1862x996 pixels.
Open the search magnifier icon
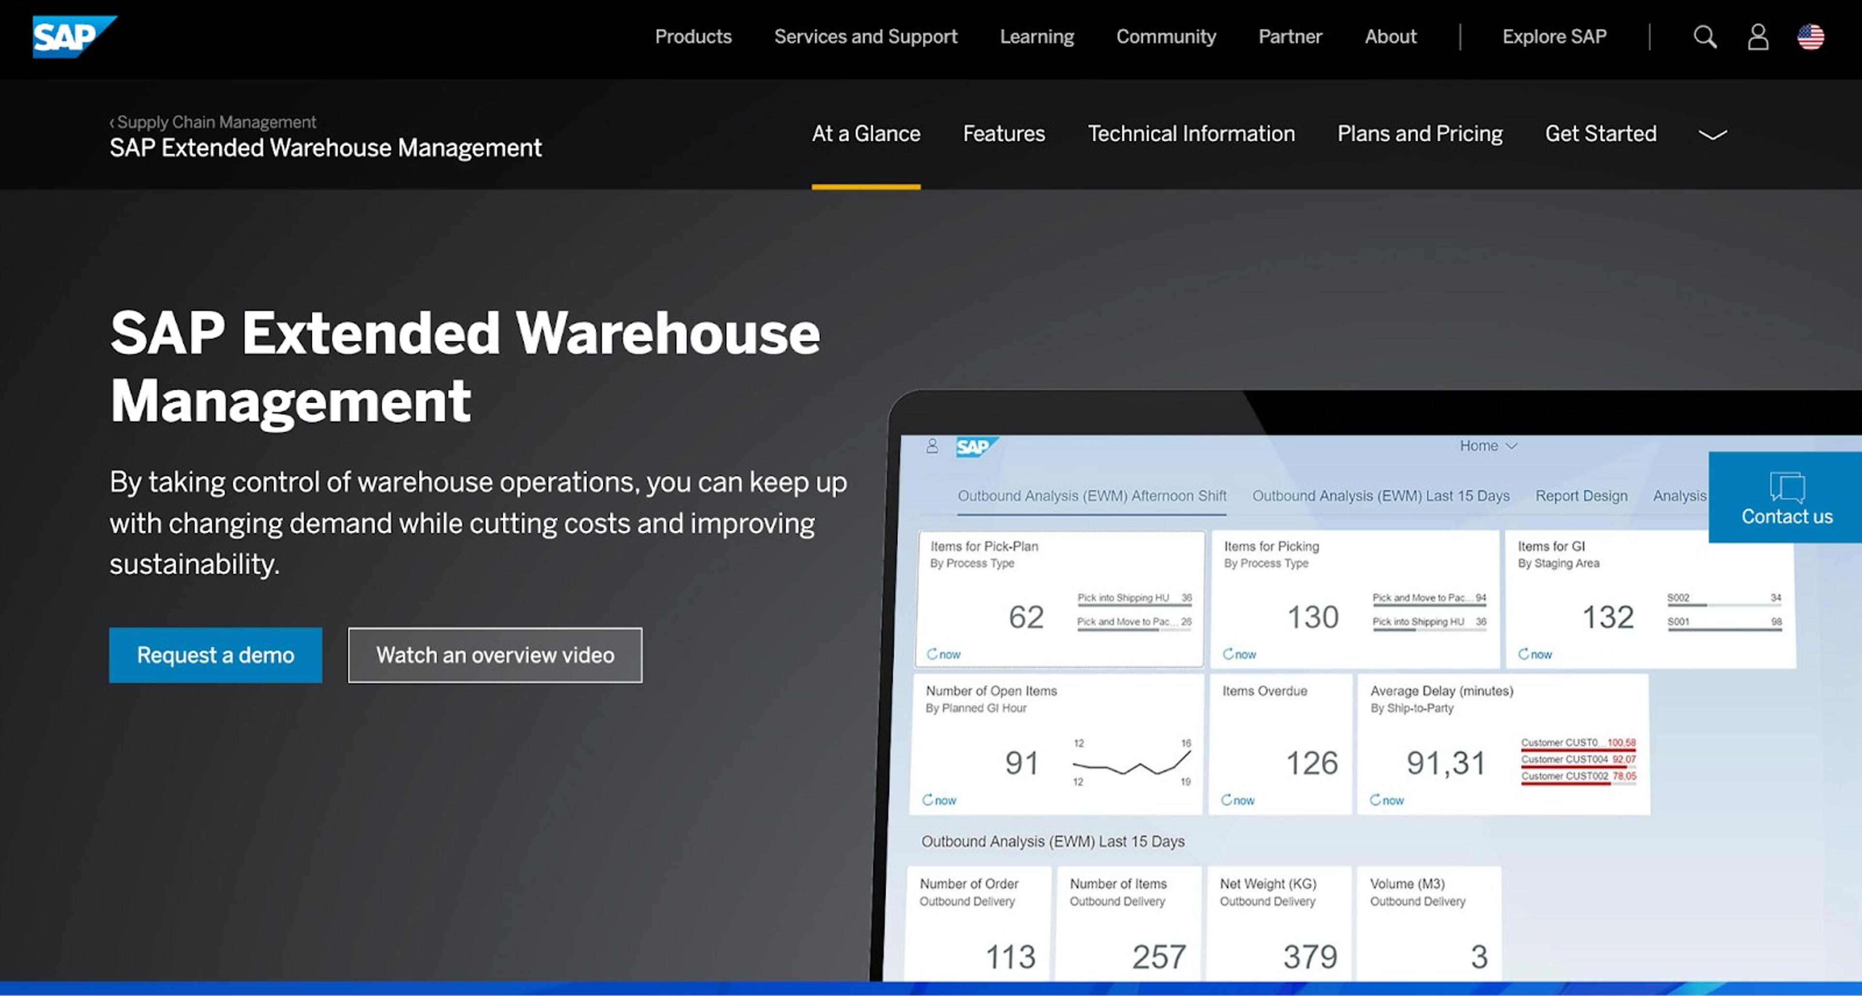[x=1704, y=36]
